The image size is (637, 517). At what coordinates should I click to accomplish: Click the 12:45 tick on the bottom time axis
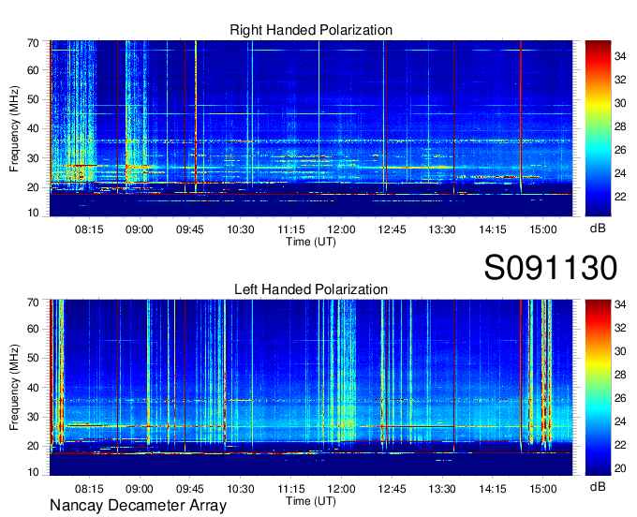[392, 489]
